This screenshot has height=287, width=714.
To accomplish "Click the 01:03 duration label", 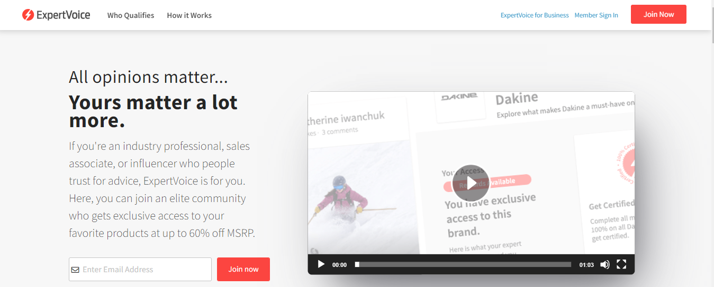I will coord(586,265).
